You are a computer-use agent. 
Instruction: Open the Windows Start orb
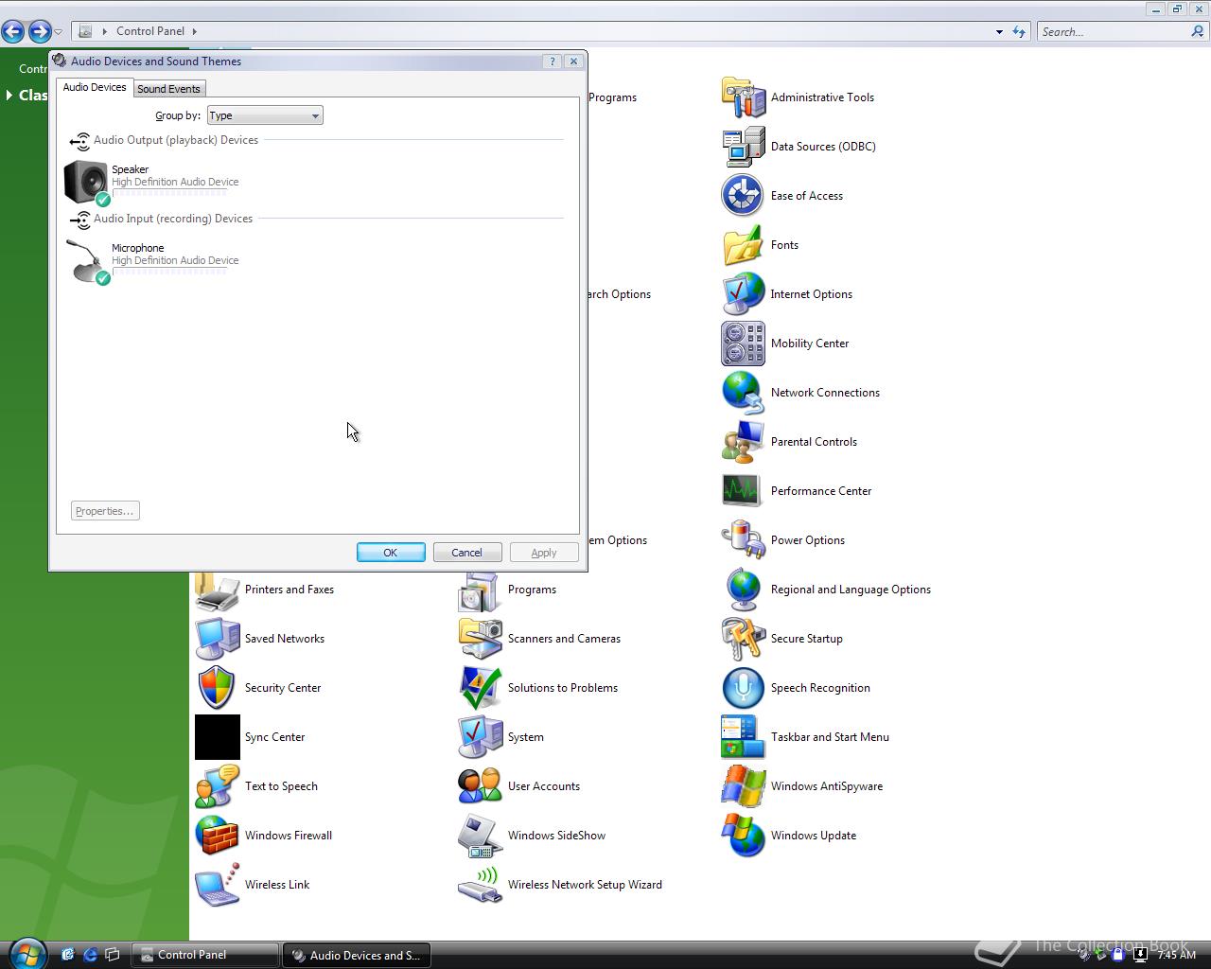tap(26, 953)
